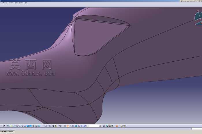Click the teal grid icon right of the combo box
Image resolution: width=202 pixels, height=134 pixels.
pos(107,126)
